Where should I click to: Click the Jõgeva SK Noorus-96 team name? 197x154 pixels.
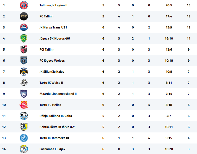[x=55, y=38]
